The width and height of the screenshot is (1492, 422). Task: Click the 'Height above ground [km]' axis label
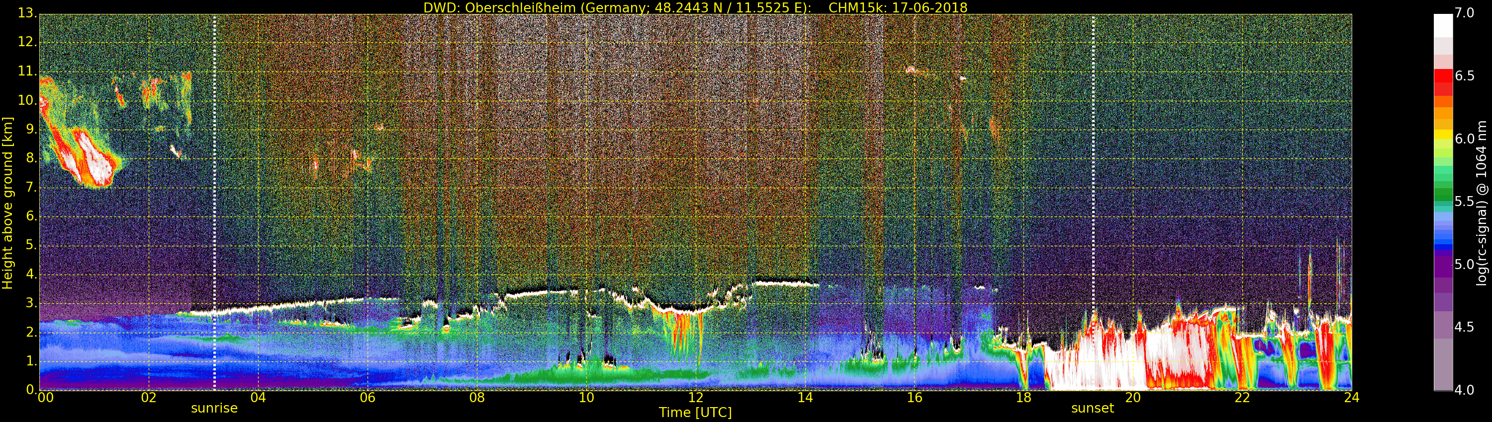pos(7,203)
